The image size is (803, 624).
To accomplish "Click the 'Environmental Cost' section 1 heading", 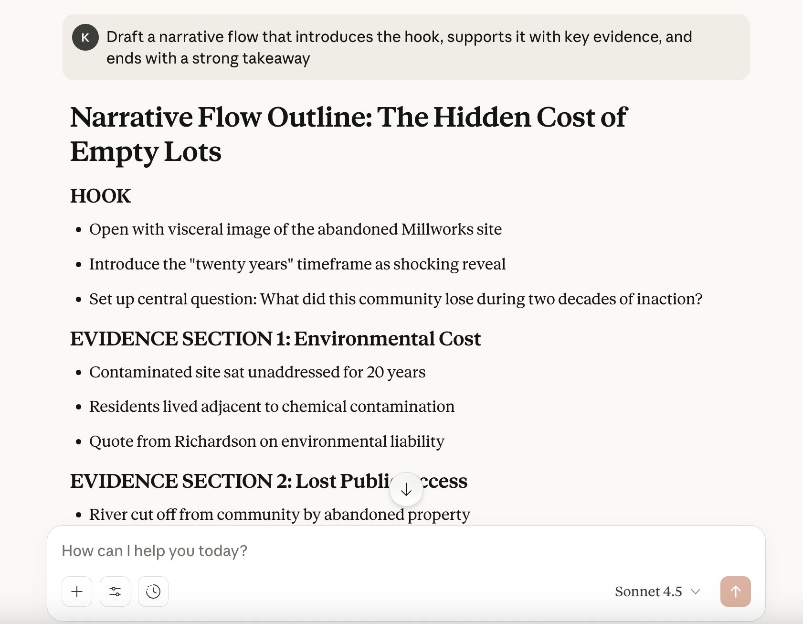I will [275, 339].
